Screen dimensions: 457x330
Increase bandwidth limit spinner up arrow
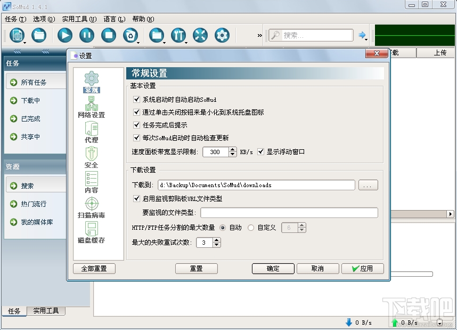[233, 149]
